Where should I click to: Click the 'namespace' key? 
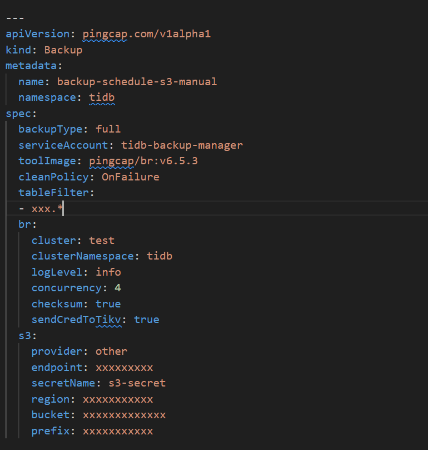(47, 97)
